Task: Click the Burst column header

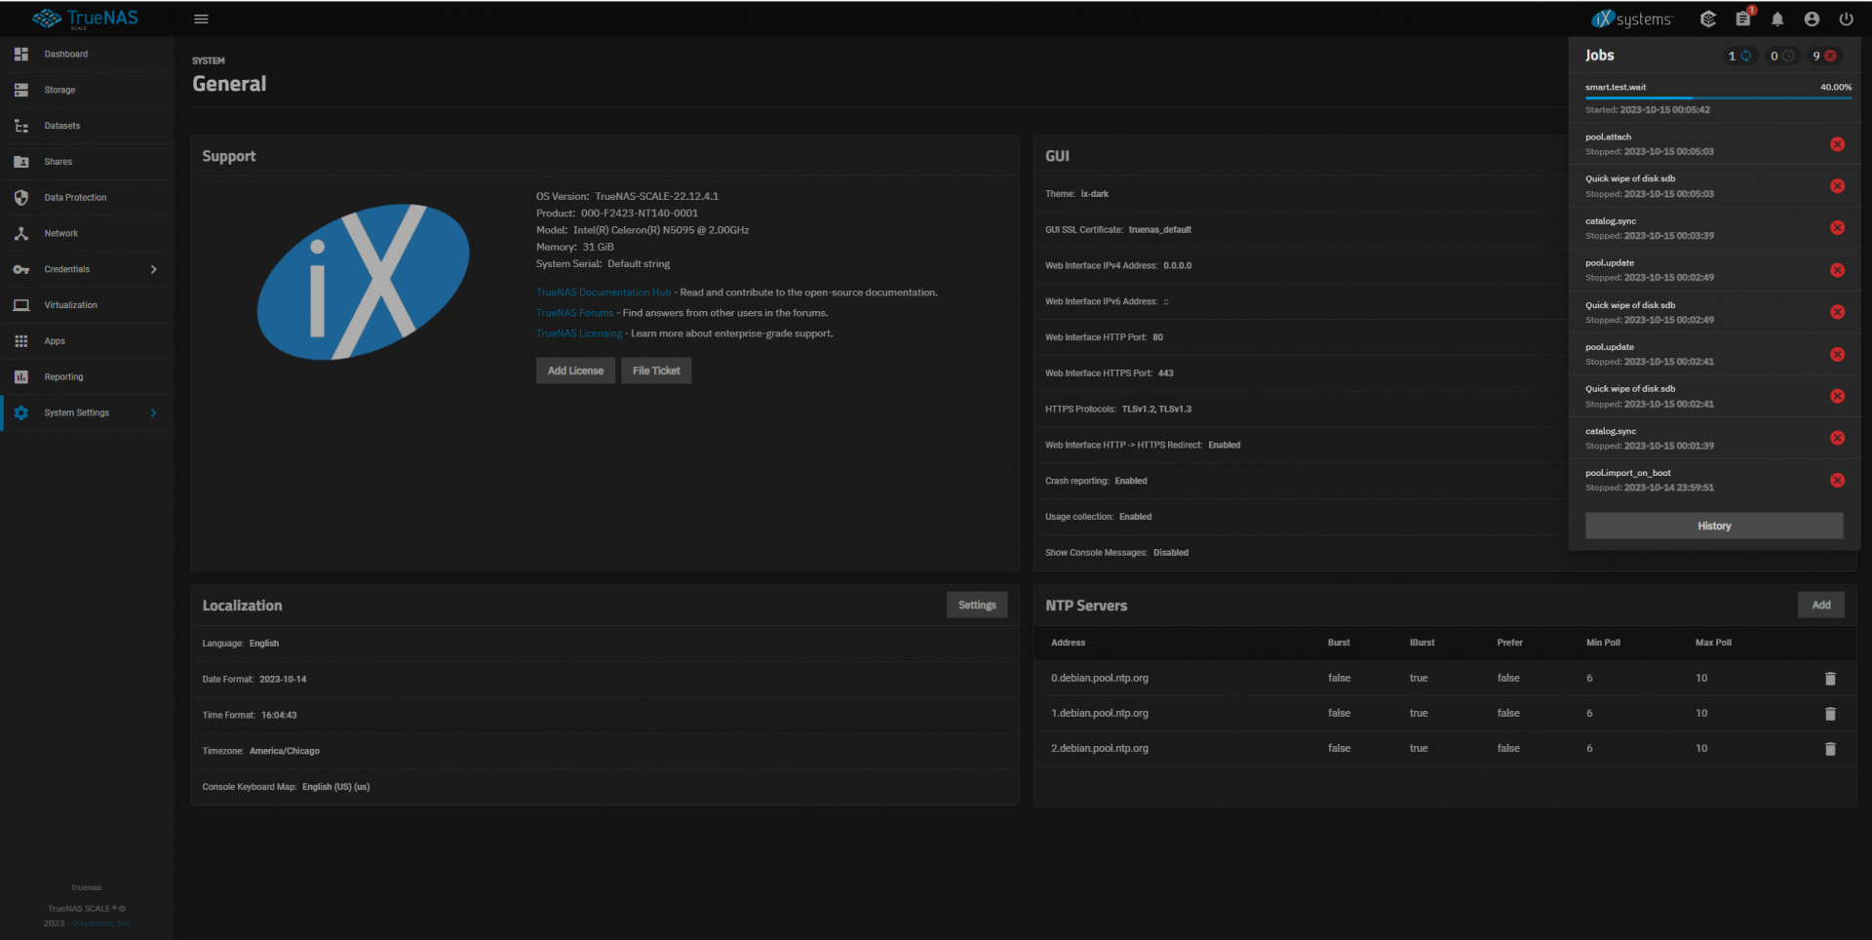Action: (1339, 643)
